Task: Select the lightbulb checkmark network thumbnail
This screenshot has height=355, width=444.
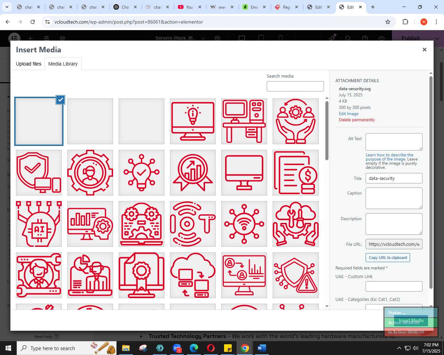Action: tap(142, 173)
